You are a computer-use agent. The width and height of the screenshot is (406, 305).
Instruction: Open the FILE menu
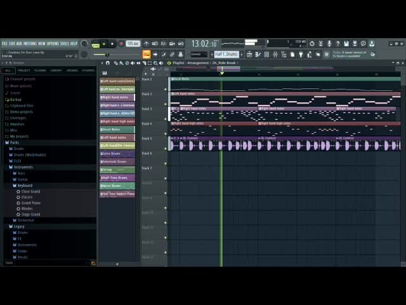pyautogui.click(x=4, y=44)
